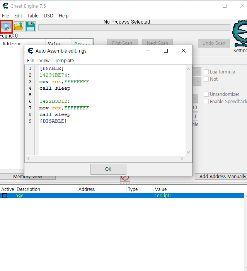The height and width of the screenshot is (271, 247).
Task: Maximize the Auto Assemble edit window
Action: pyautogui.click(x=166, y=51)
